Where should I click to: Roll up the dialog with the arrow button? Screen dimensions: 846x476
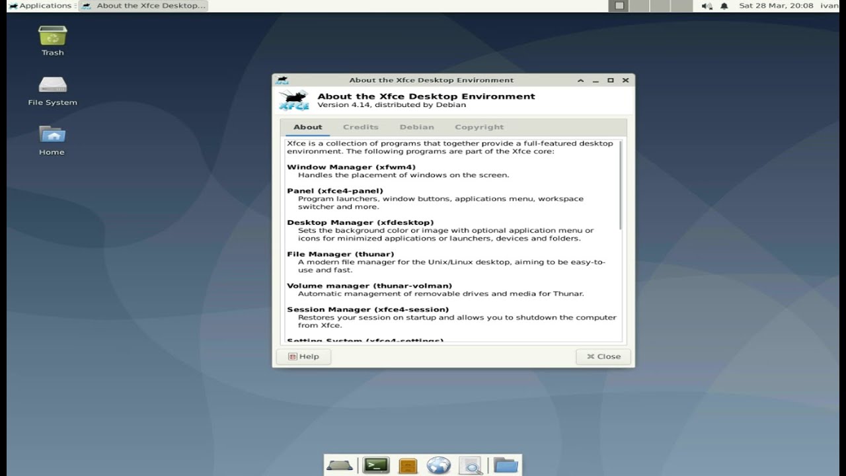pyautogui.click(x=581, y=80)
